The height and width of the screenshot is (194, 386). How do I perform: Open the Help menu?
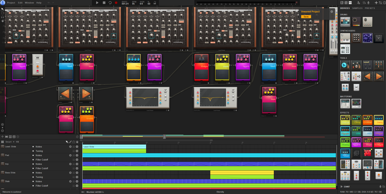39,3
